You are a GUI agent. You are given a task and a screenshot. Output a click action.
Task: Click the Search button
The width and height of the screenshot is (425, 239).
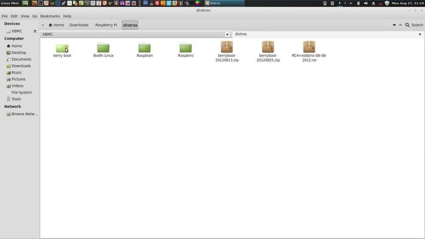click(x=414, y=25)
